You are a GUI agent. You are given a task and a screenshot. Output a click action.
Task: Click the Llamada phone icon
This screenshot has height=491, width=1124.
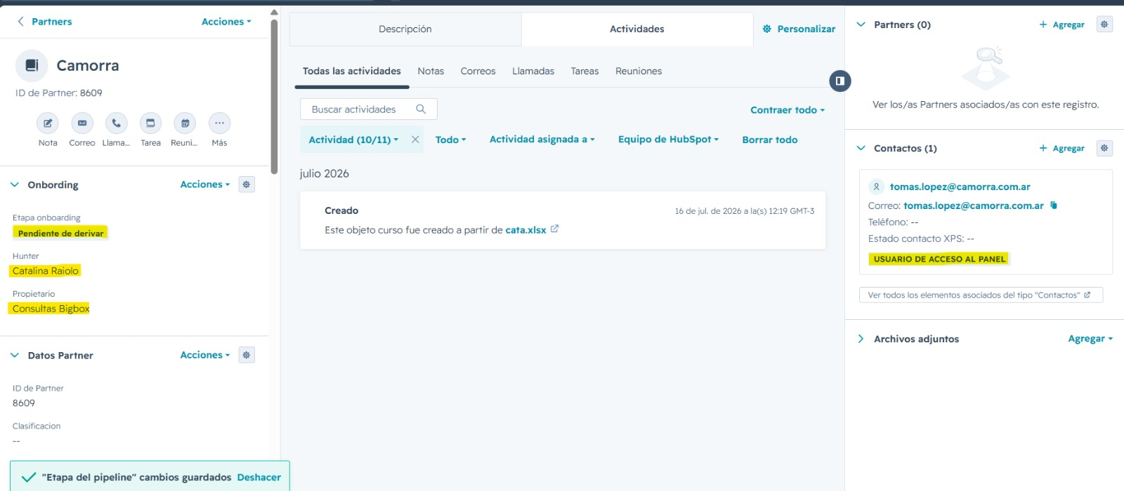[x=116, y=123]
